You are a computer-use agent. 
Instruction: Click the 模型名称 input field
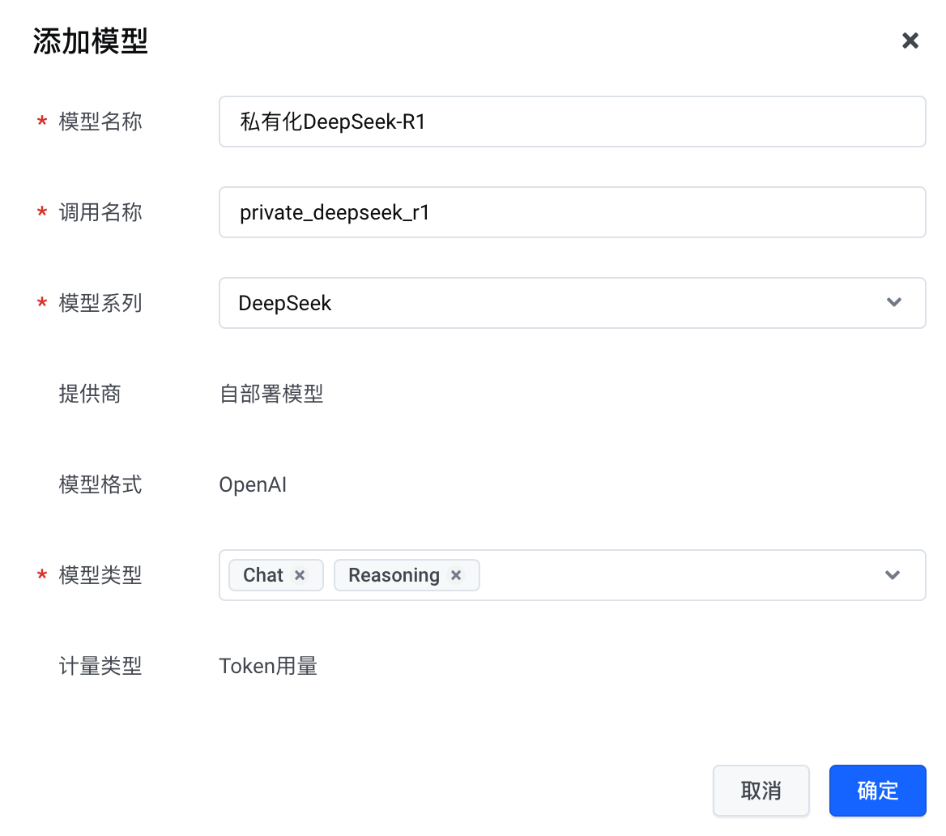[572, 122]
